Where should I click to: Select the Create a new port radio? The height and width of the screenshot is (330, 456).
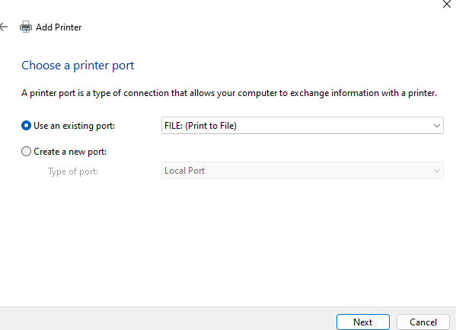[x=26, y=152]
